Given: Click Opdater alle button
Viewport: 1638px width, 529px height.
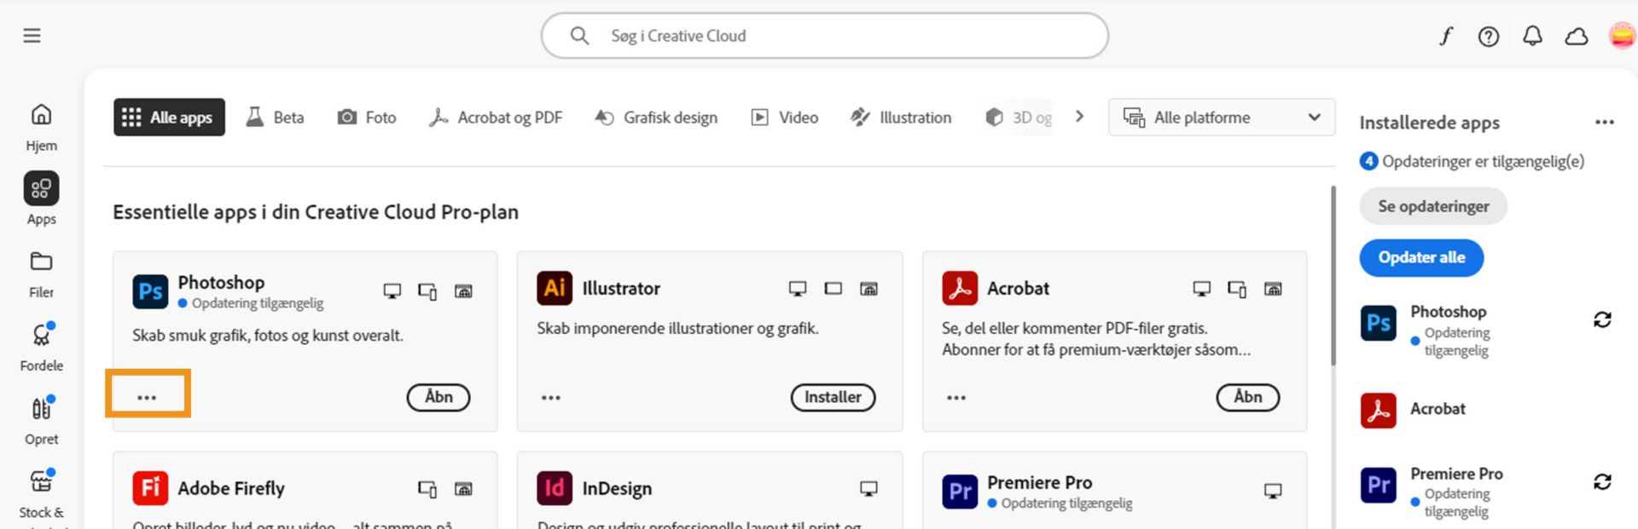Looking at the screenshot, I should (1421, 257).
